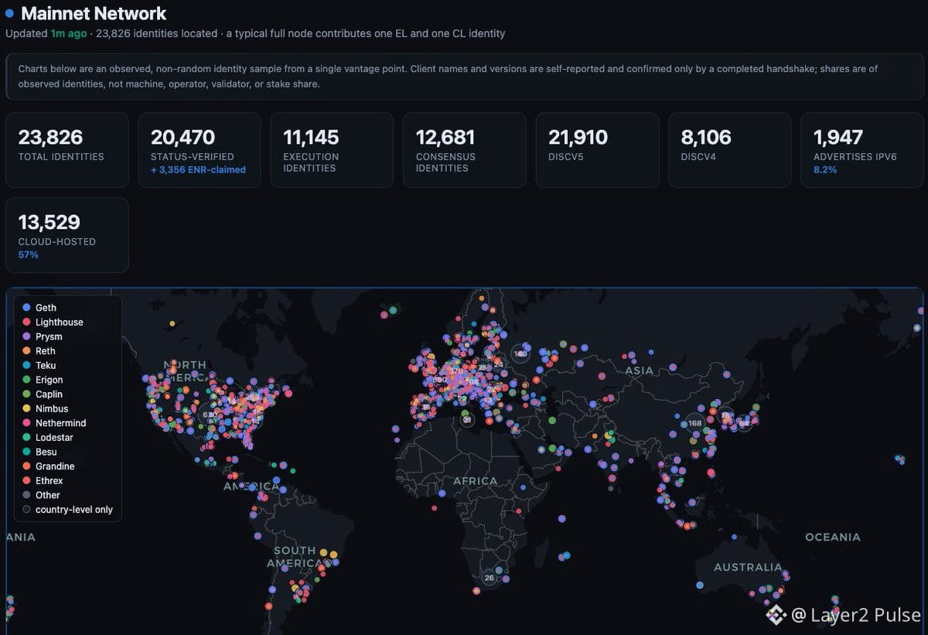Select Nimbus legend entry

(46, 408)
